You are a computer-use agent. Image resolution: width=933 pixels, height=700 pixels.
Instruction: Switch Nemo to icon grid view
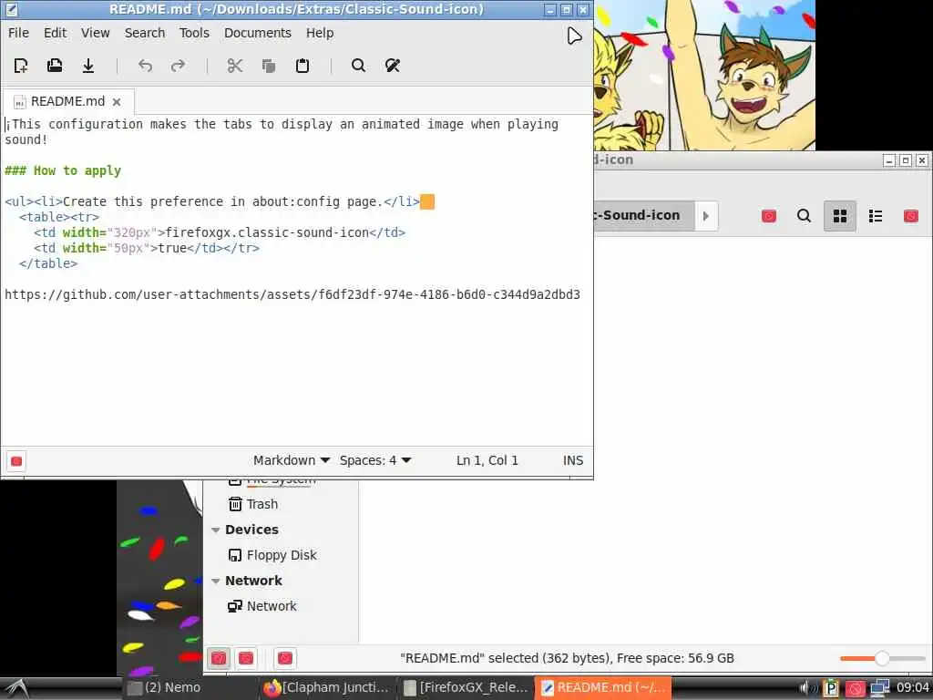pyautogui.click(x=839, y=215)
